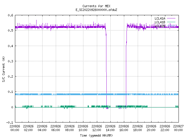Click the 220927 00:00 time tick label
This screenshot has height=138, width=184.
178,128
